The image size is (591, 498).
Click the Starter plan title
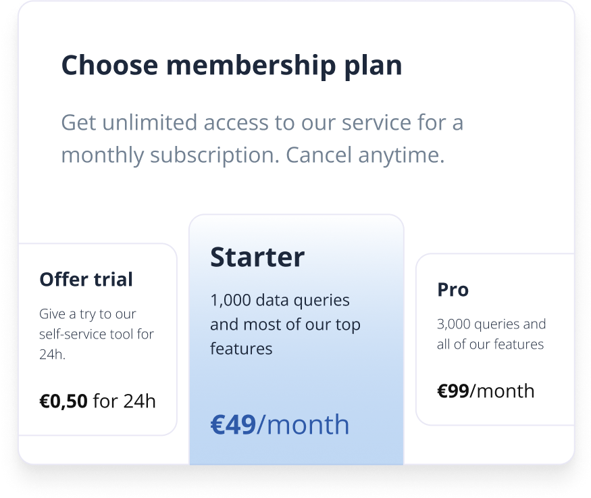(x=257, y=257)
